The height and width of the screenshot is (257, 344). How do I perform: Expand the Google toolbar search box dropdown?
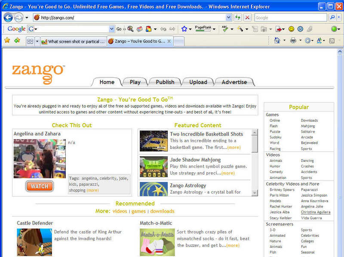tap(111, 29)
